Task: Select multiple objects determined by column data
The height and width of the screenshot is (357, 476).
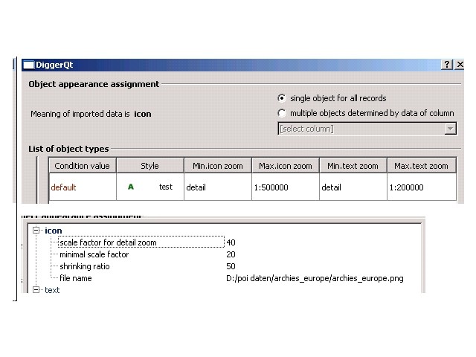Action: tap(282, 114)
